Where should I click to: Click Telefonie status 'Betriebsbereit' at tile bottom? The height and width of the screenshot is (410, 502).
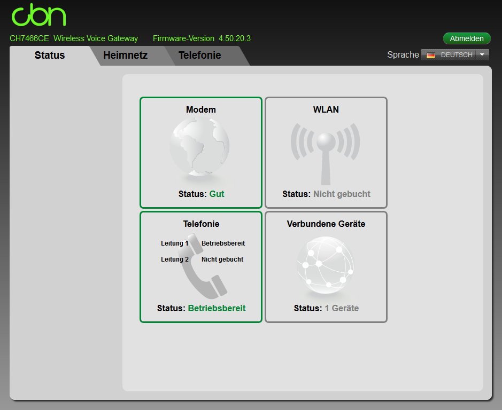[x=217, y=308]
